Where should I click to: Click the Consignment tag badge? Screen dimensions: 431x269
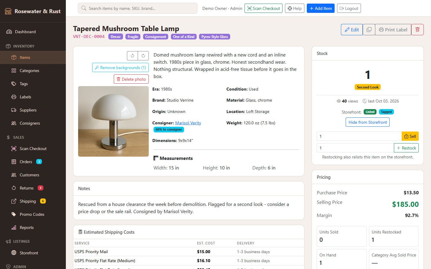(156, 37)
